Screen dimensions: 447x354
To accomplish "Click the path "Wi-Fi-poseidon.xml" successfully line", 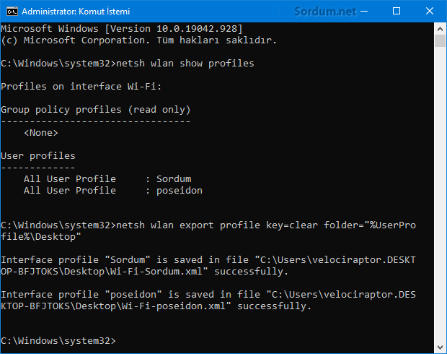I will 156,306.
